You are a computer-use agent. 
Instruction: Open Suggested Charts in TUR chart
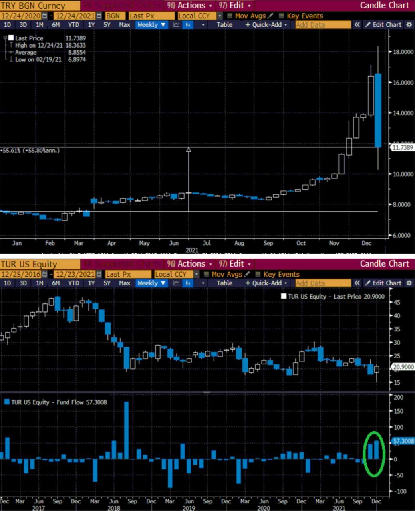(122, 264)
